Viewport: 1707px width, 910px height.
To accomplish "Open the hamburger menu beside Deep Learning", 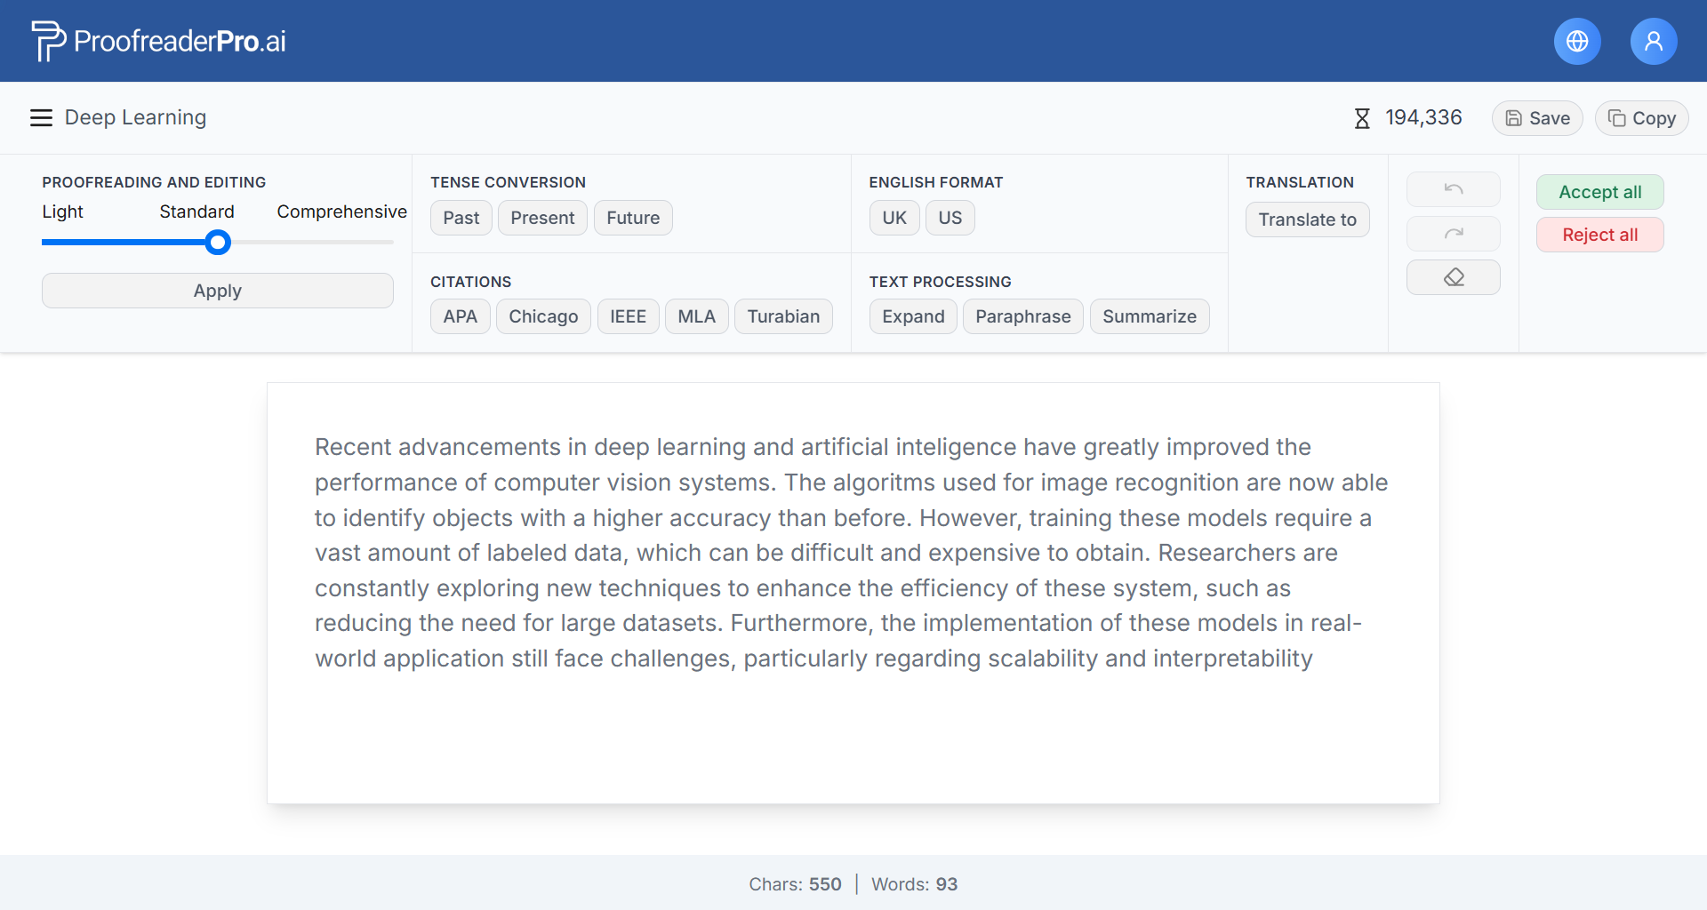I will point(41,117).
